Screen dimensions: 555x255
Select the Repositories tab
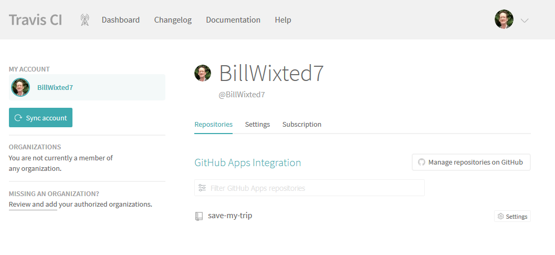click(213, 125)
